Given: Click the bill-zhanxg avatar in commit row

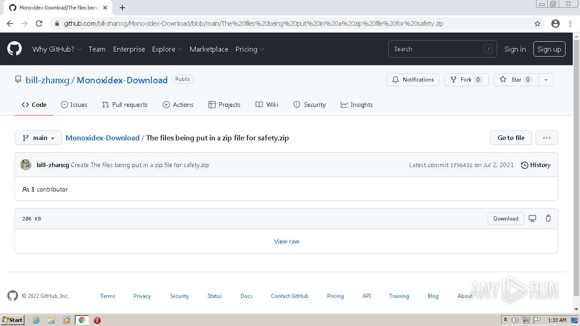Looking at the screenshot, I should point(26,165).
